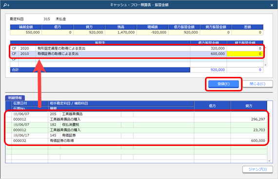
Task: Click the empty CF row below 2010
Action: [x=136, y=59]
